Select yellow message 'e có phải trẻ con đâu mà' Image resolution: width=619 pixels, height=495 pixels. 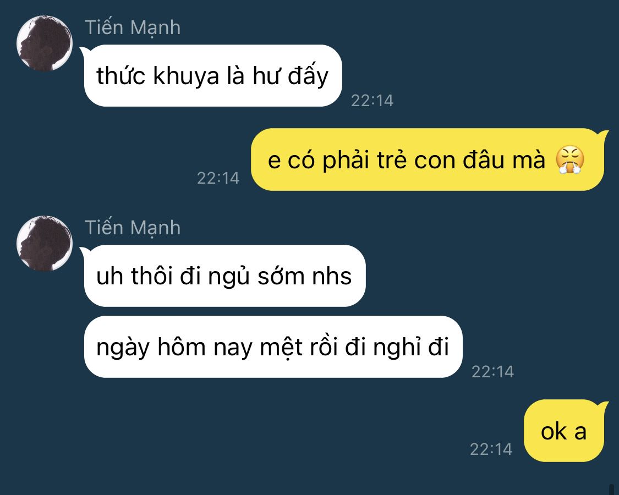428,160
